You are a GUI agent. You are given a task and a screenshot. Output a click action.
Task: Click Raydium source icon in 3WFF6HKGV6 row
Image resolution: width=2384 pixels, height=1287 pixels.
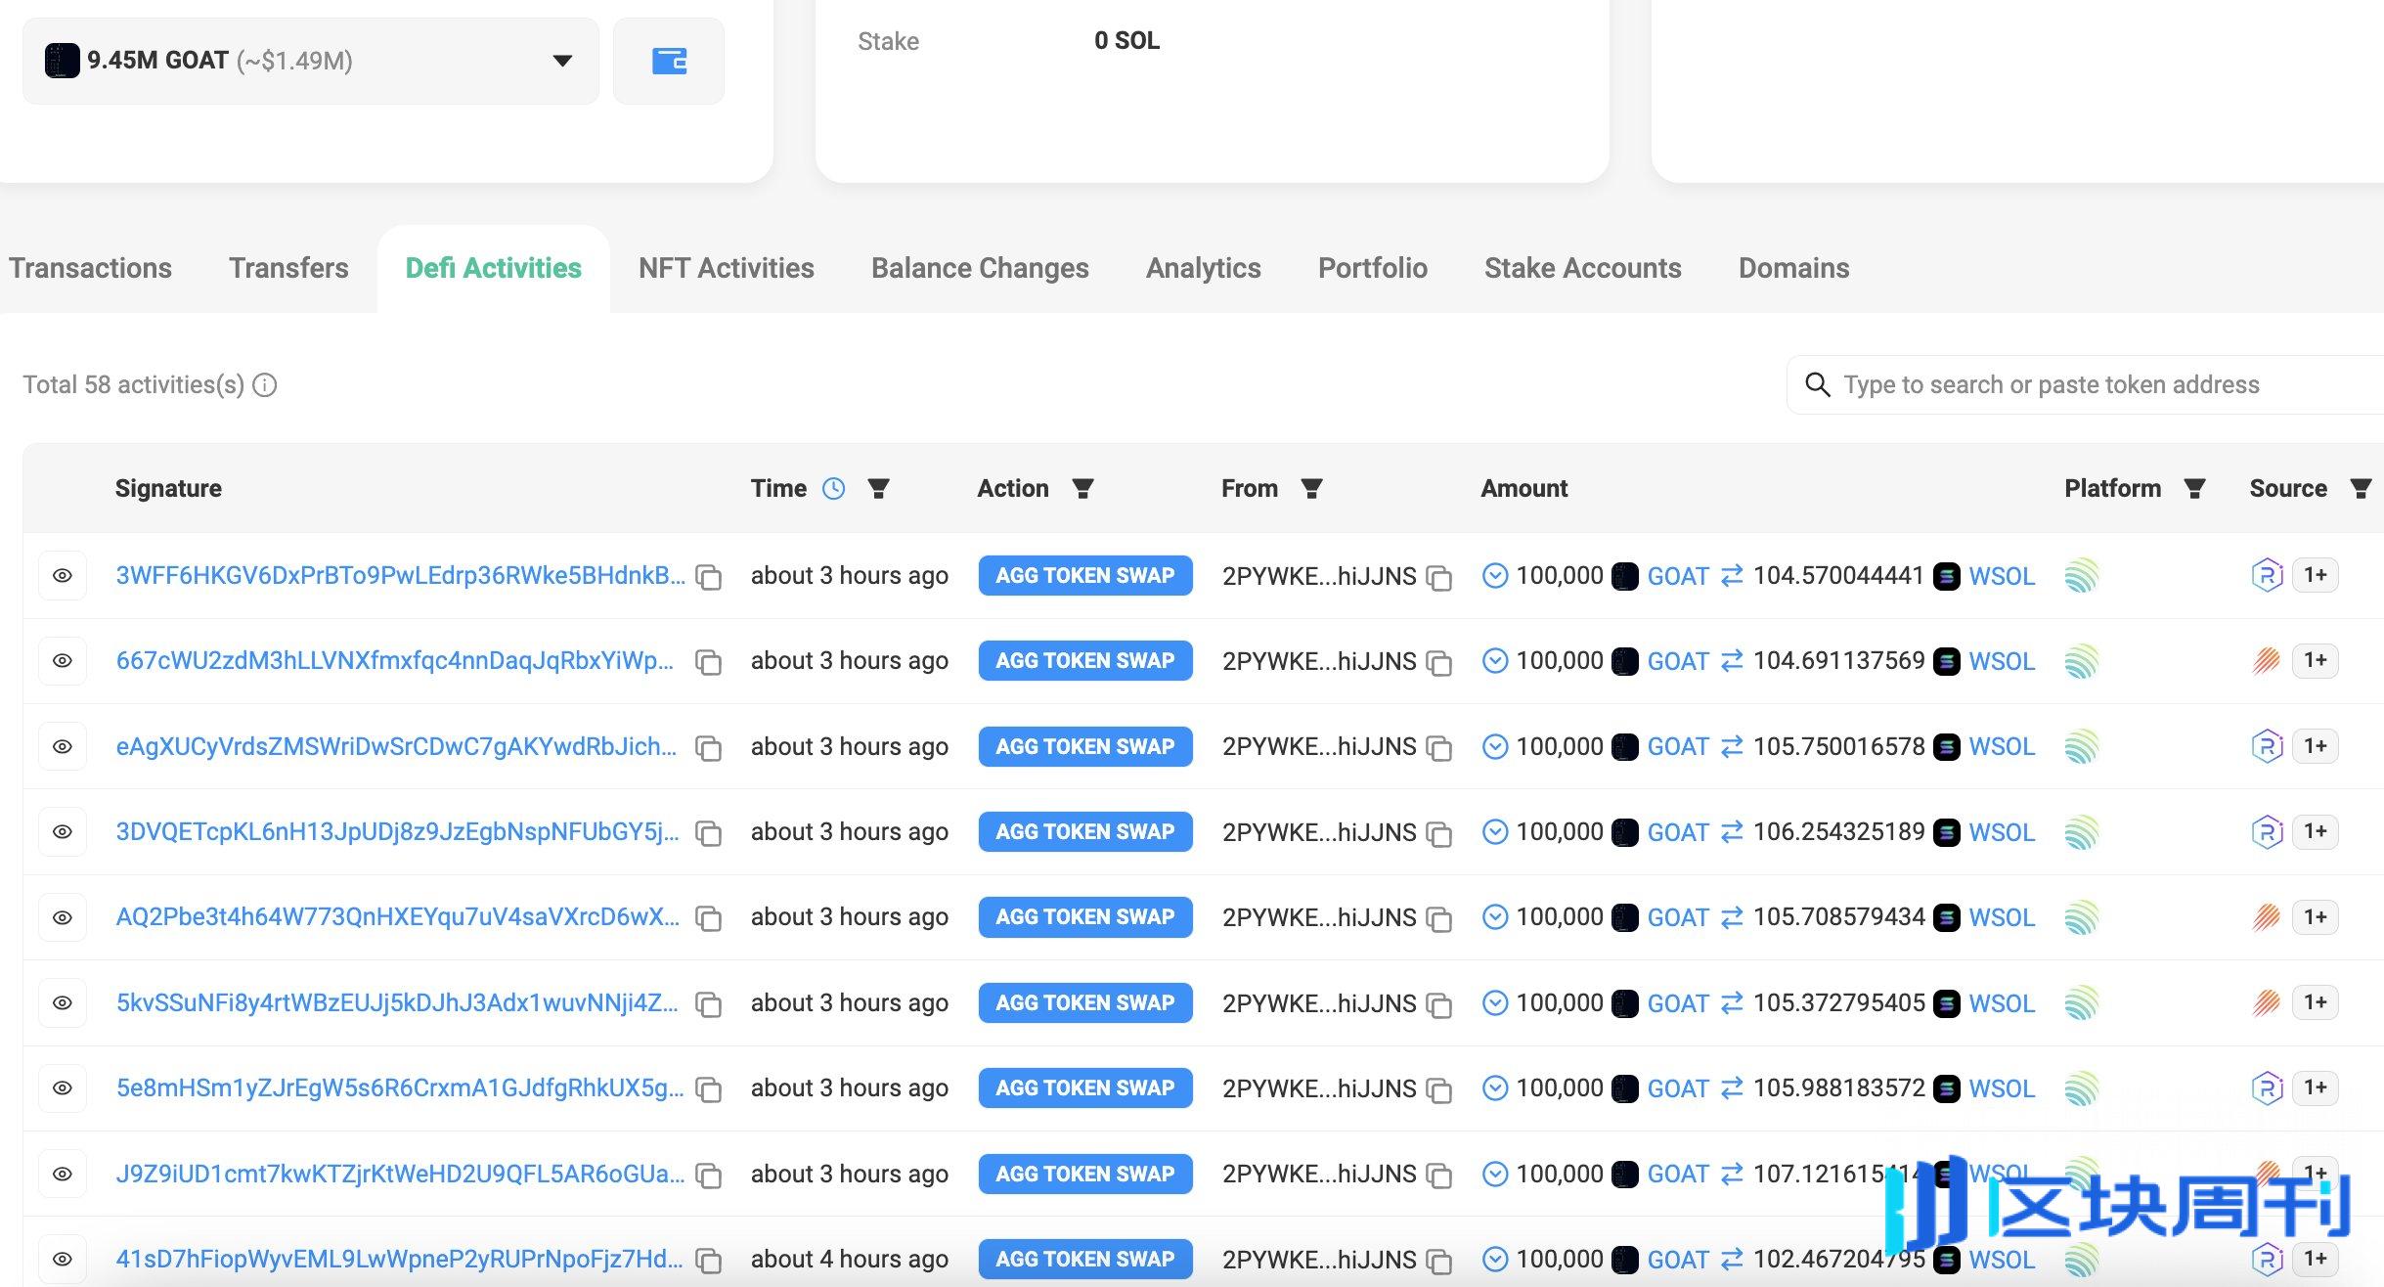point(2267,575)
